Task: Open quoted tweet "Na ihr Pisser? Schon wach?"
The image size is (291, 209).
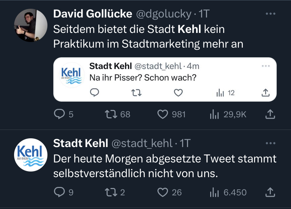Action: pyautogui.click(x=143, y=77)
